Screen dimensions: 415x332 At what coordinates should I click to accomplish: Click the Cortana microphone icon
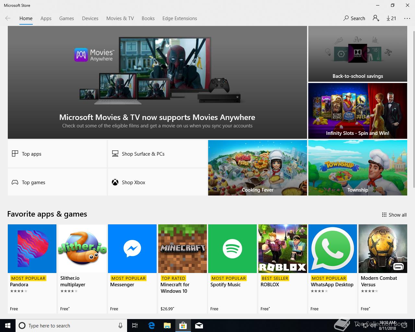click(120, 326)
